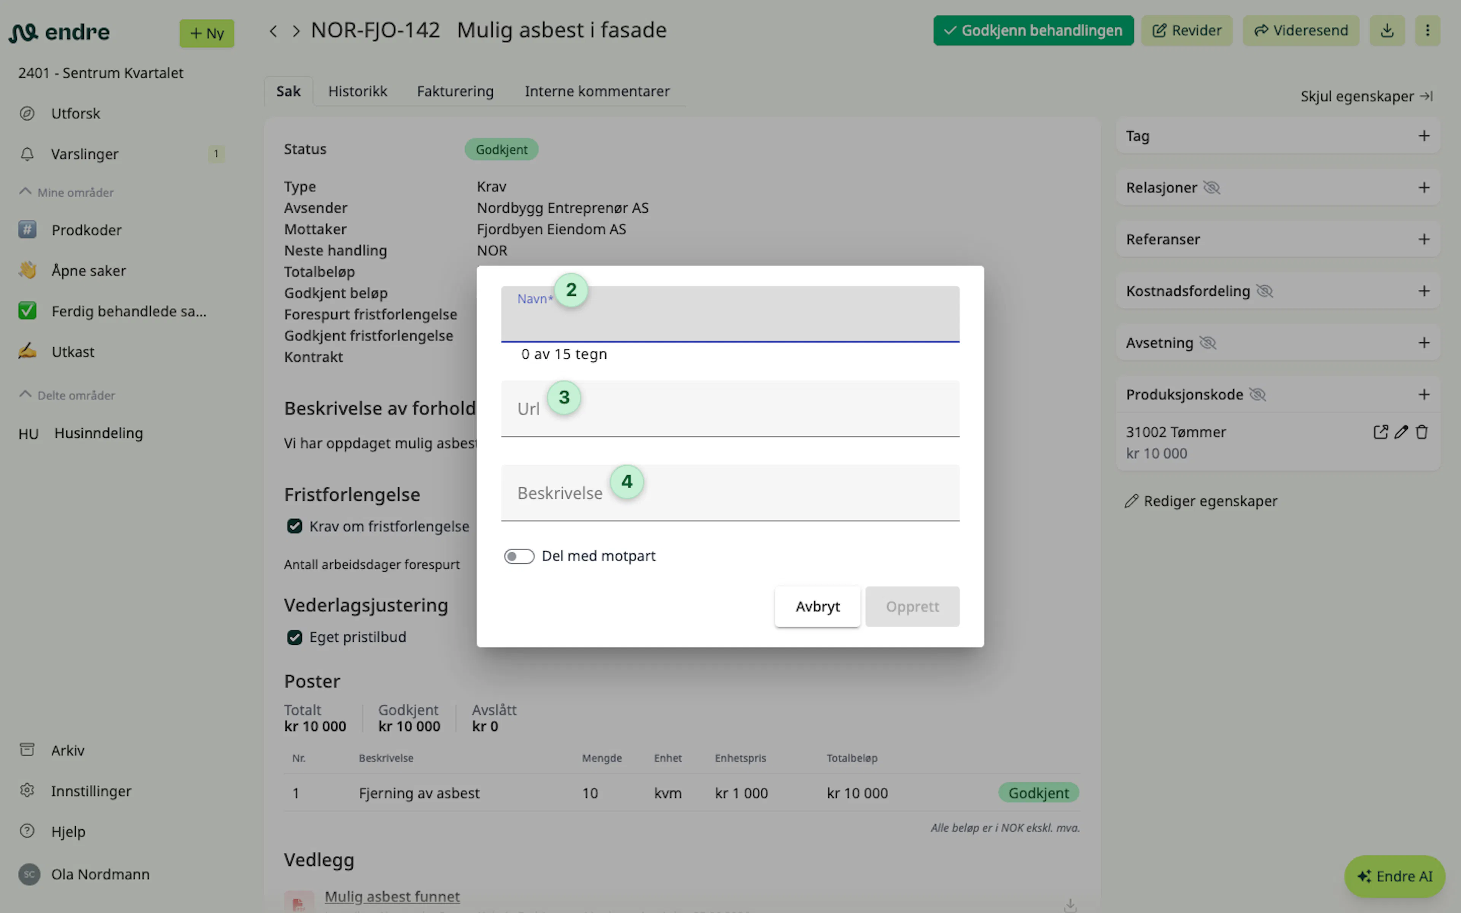Click Avbryt in the dialog
The height and width of the screenshot is (913, 1461).
point(817,606)
